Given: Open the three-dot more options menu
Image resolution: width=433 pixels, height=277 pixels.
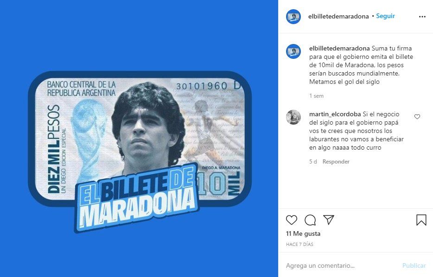Looking at the screenshot, I should click(x=422, y=17).
